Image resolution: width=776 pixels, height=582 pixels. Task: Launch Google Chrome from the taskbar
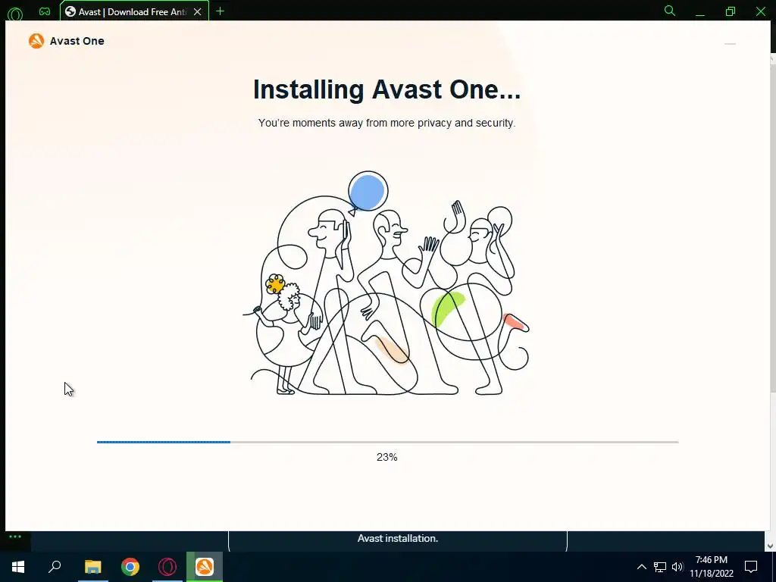point(130,567)
